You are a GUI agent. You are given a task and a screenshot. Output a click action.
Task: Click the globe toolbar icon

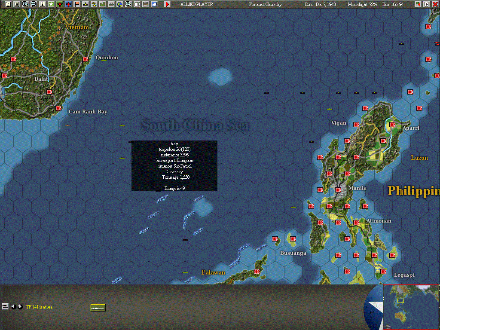click(119, 4)
